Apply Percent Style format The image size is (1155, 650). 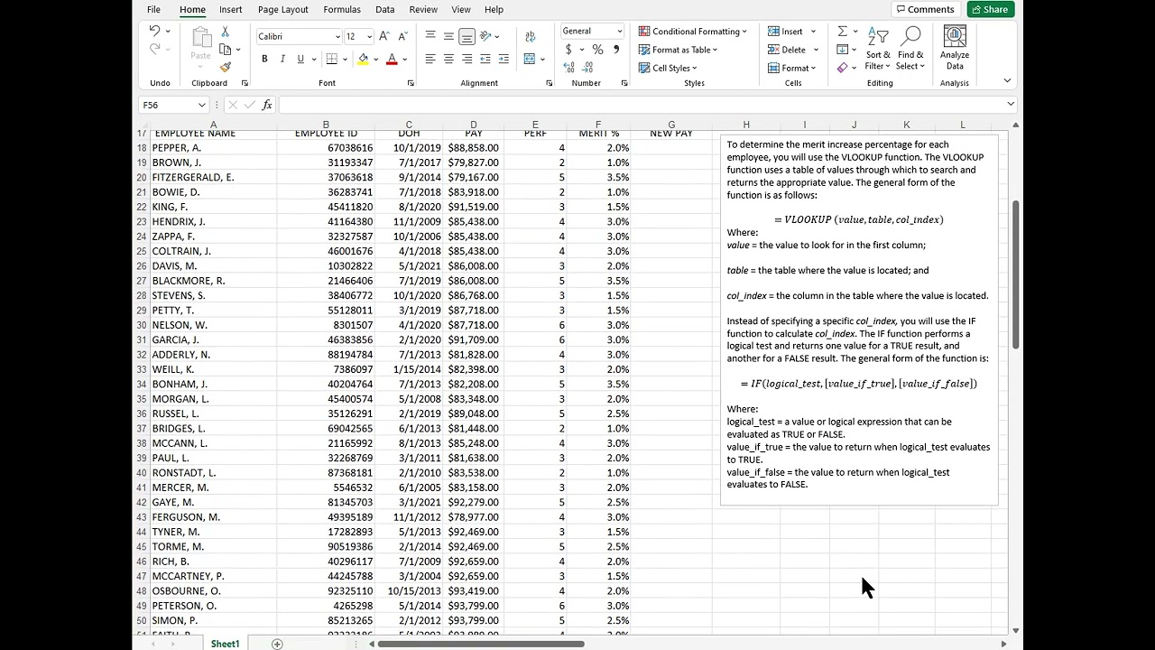tap(597, 50)
